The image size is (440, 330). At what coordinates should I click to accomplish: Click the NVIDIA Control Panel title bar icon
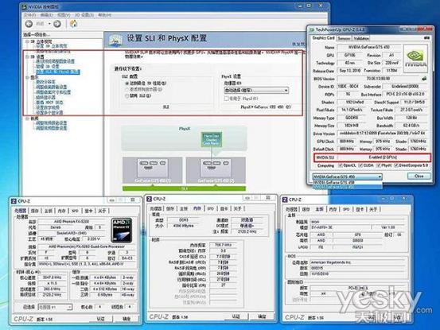[x=25, y=6]
